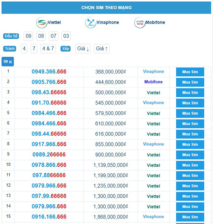The image size is (213, 224).
Task: Click Mua Sim for 0989.266666
Action: [190, 155]
